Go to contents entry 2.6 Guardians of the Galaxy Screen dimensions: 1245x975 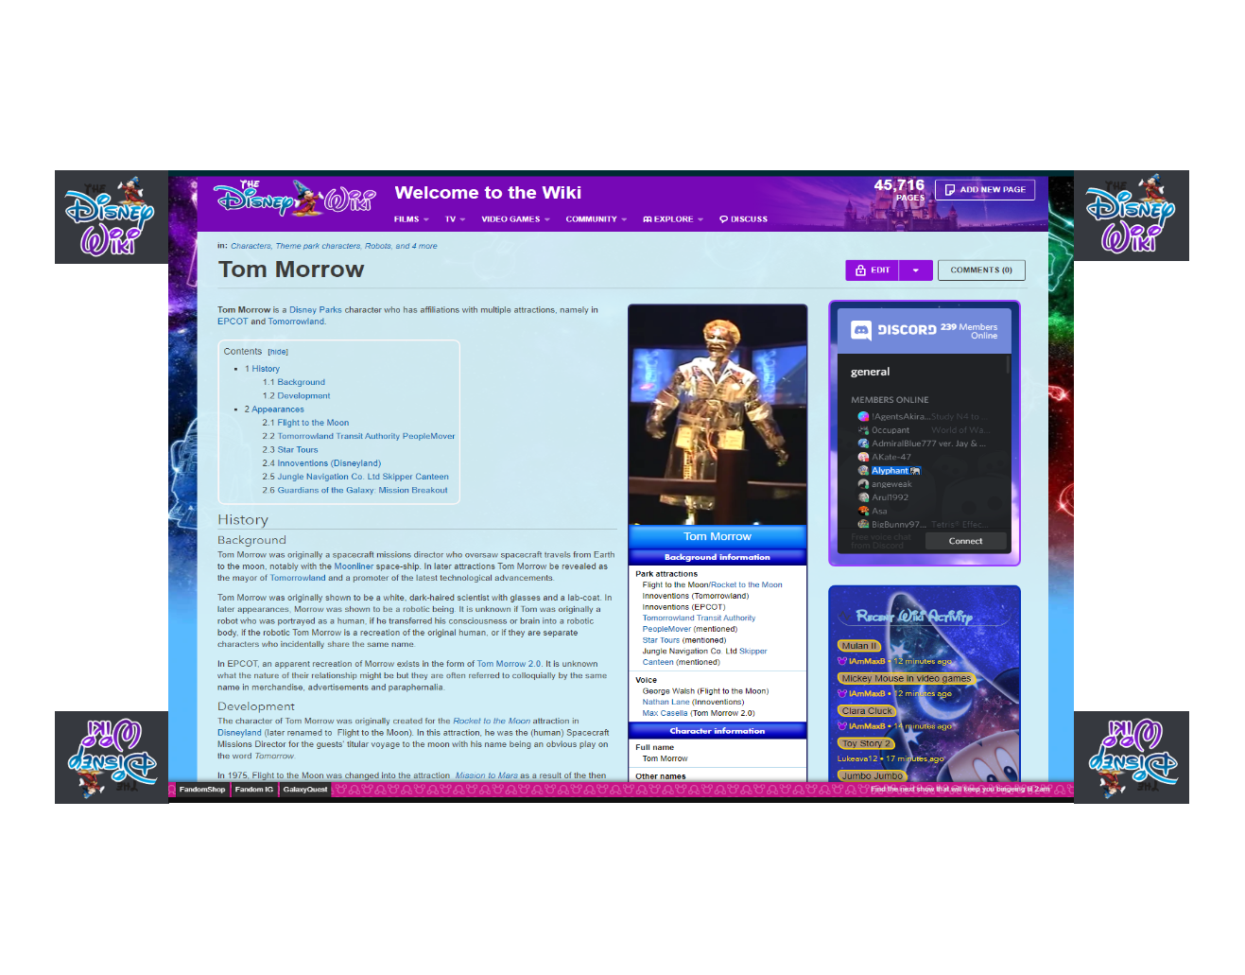click(x=354, y=491)
